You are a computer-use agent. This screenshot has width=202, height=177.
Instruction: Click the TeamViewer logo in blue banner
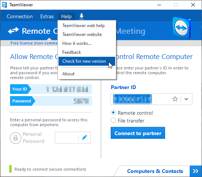pos(182,28)
